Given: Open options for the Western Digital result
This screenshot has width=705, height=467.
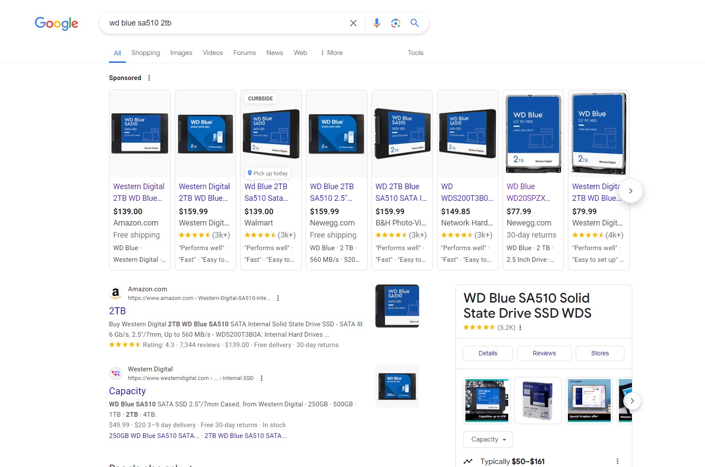Looking at the screenshot, I should click(x=262, y=378).
